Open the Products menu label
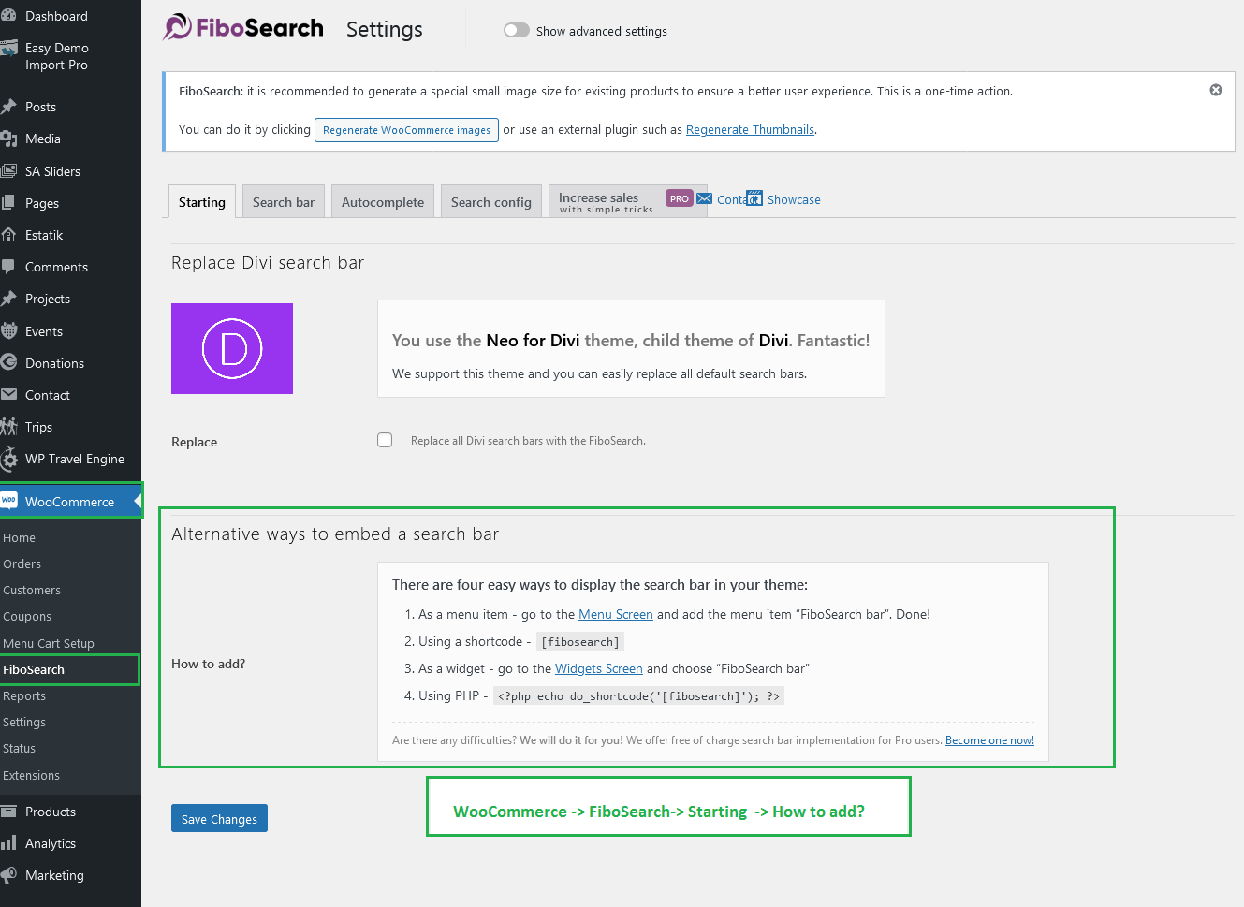Image resolution: width=1244 pixels, height=907 pixels. click(x=51, y=812)
